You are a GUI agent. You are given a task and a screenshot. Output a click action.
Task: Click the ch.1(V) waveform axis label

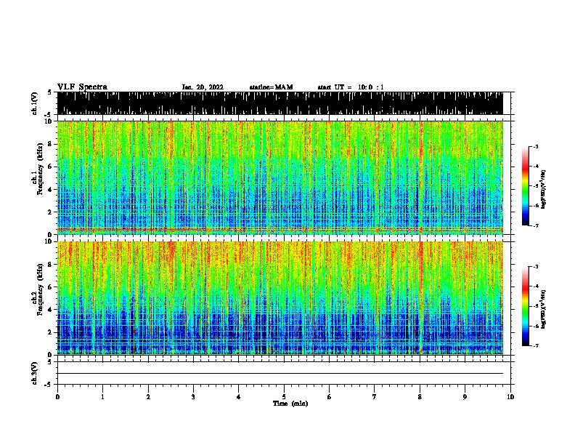[35, 103]
